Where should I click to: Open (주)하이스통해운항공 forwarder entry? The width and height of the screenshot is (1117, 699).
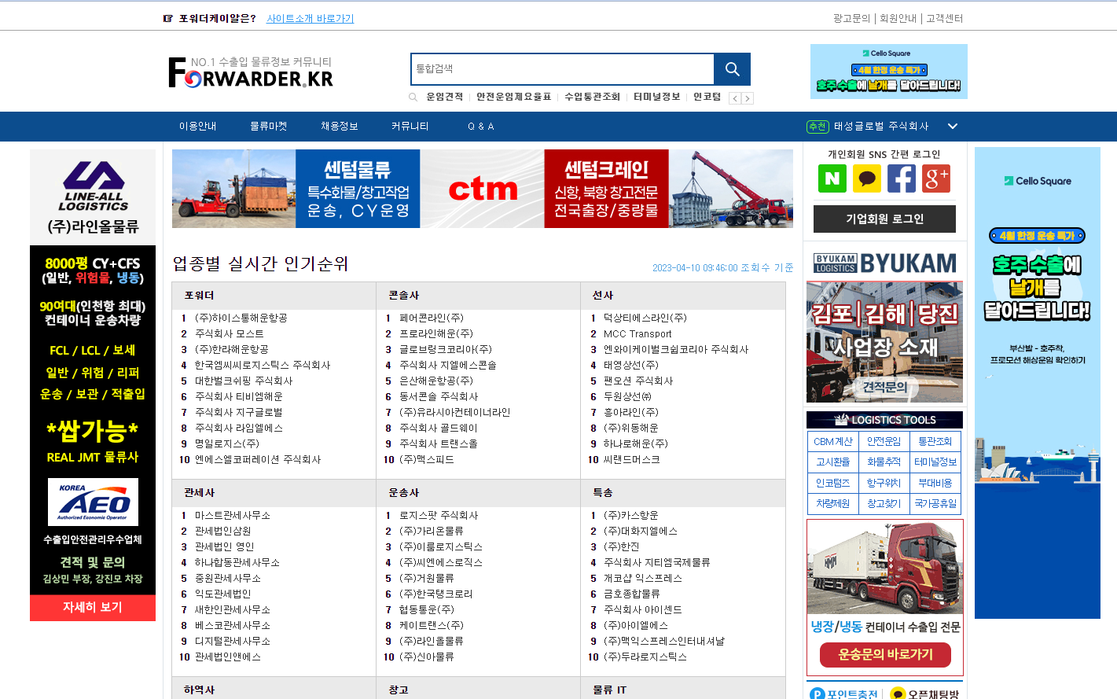coord(241,318)
